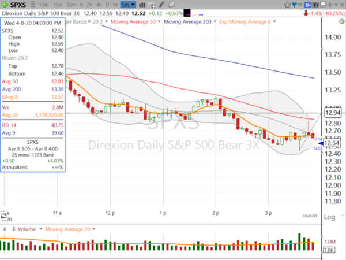Click the Wed 4-8-20 04:00:00 PM date header
346x260 pixels.
coord(32,23)
